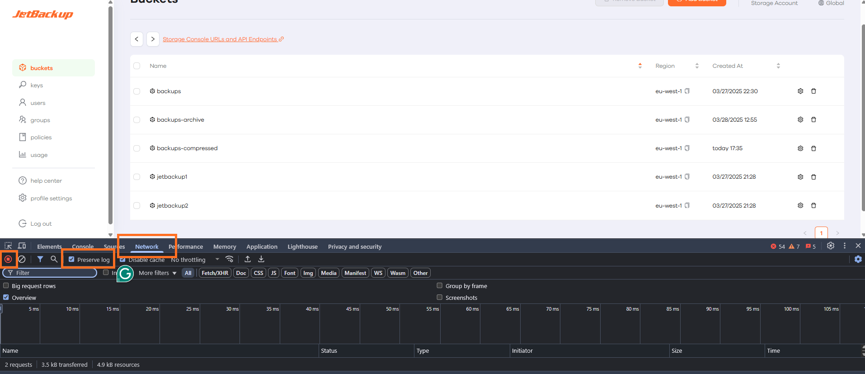
Task: Open settings gear for jetbackup1 bucket
Action: [800, 177]
